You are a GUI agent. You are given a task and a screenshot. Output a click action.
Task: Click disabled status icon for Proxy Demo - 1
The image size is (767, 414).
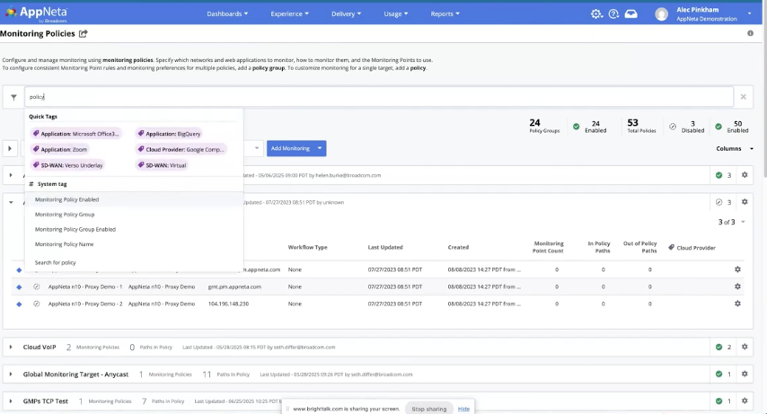coord(36,286)
